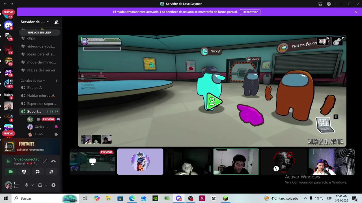Viewport: 362px width, 203px height.
Task: Start screen sharing from the voice panel
Action: coord(24,171)
